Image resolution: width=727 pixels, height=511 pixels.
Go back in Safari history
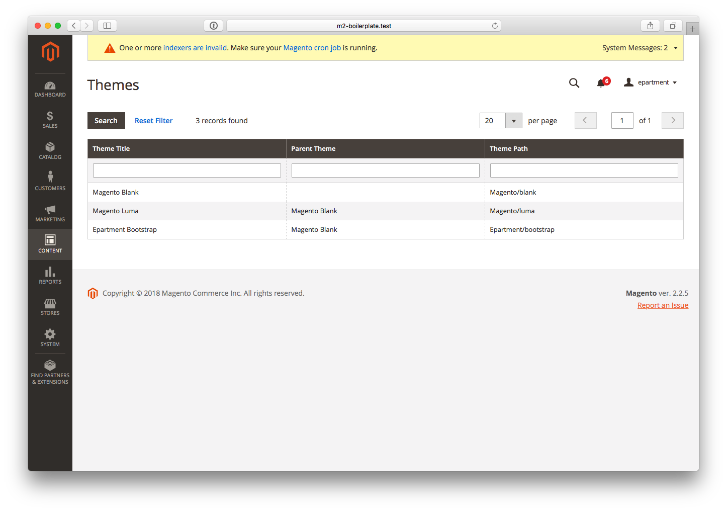point(74,26)
